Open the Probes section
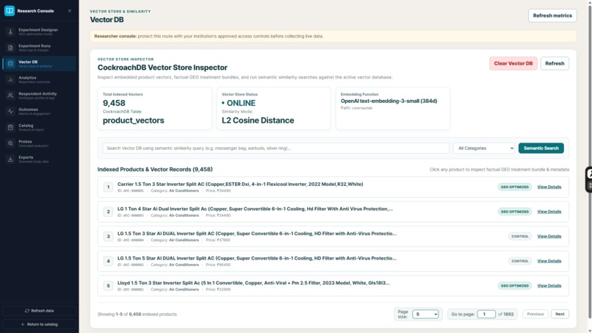 tap(39, 143)
